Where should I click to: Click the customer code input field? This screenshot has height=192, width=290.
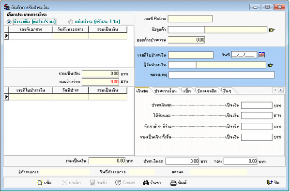pyautogui.click(x=186, y=30)
